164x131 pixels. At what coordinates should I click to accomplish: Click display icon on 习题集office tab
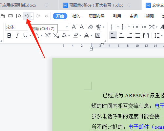(x=129, y=5)
